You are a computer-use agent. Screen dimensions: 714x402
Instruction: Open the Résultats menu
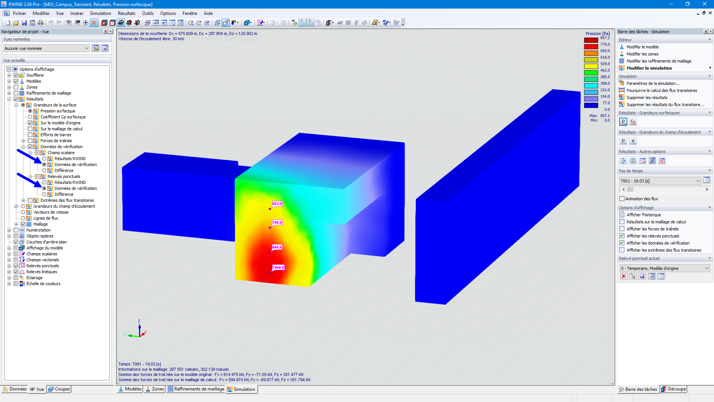[126, 13]
